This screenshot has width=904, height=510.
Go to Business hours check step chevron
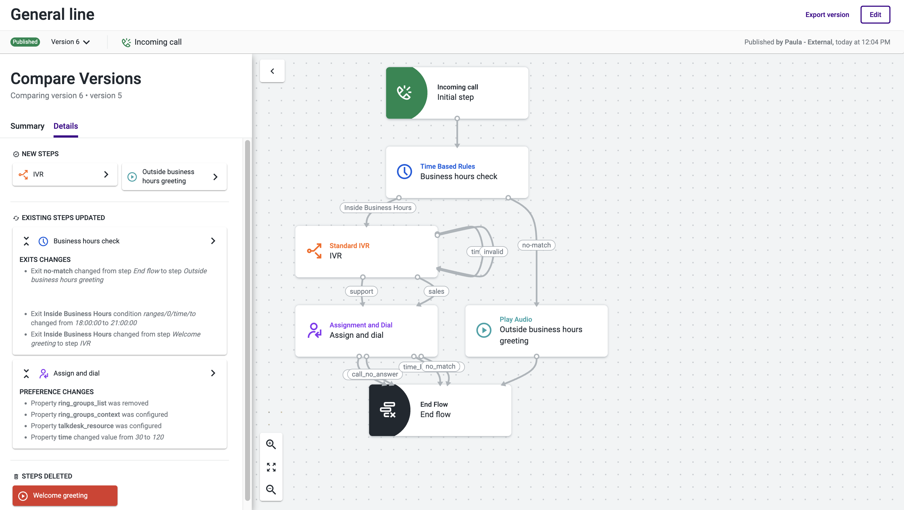coord(213,241)
